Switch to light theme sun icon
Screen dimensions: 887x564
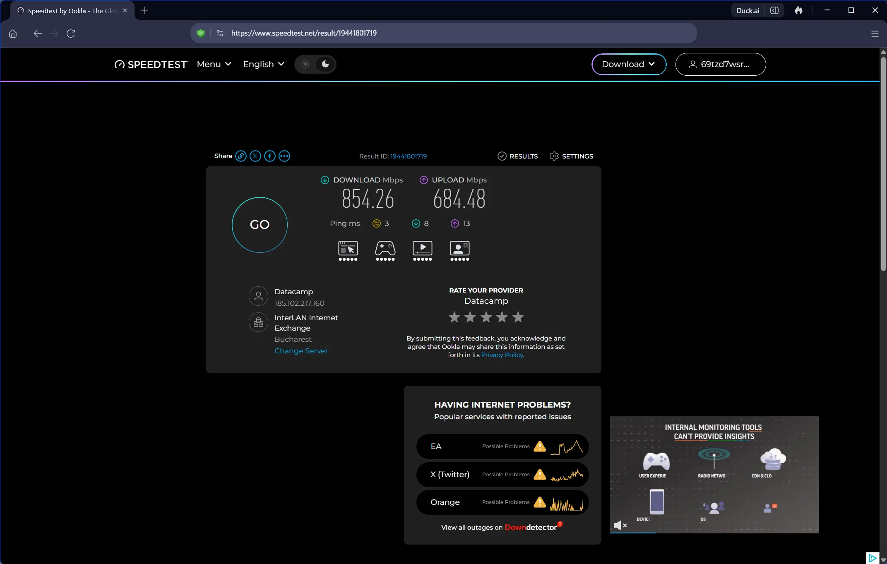coord(305,64)
